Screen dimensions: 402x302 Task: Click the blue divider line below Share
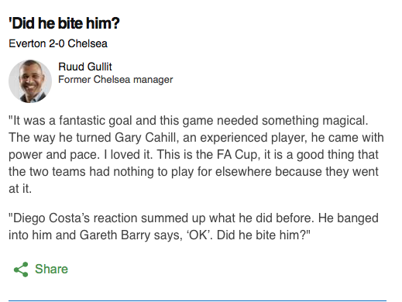(198, 300)
